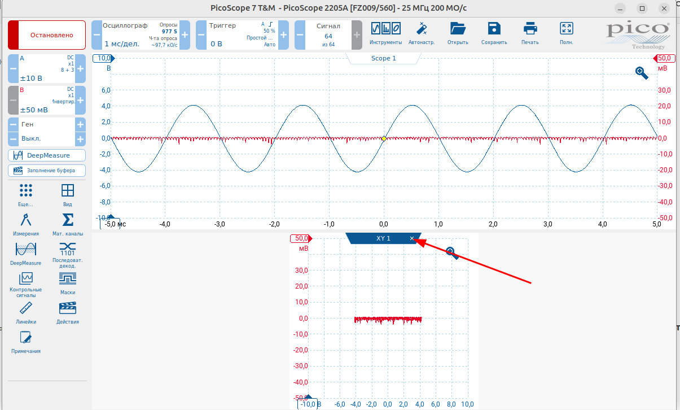The height and width of the screenshot is (410, 680).
Task: Open Мат. каналы sigma icon
Action: point(68,224)
